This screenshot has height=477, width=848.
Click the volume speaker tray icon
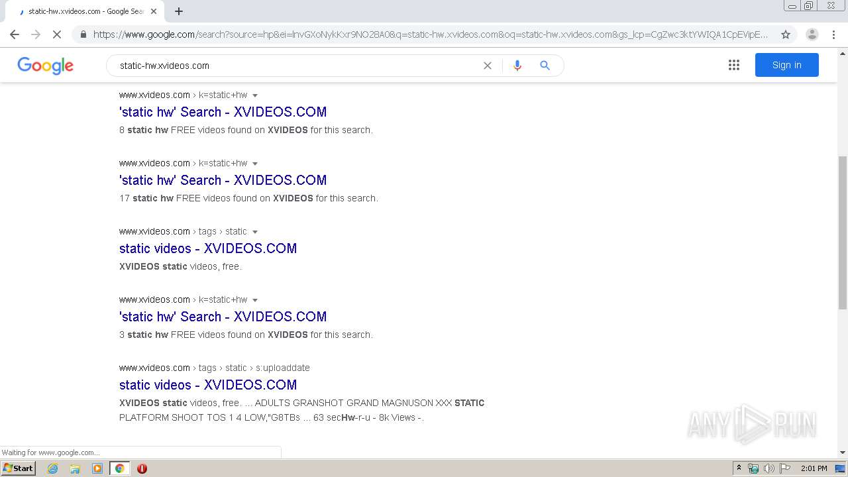coord(769,468)
